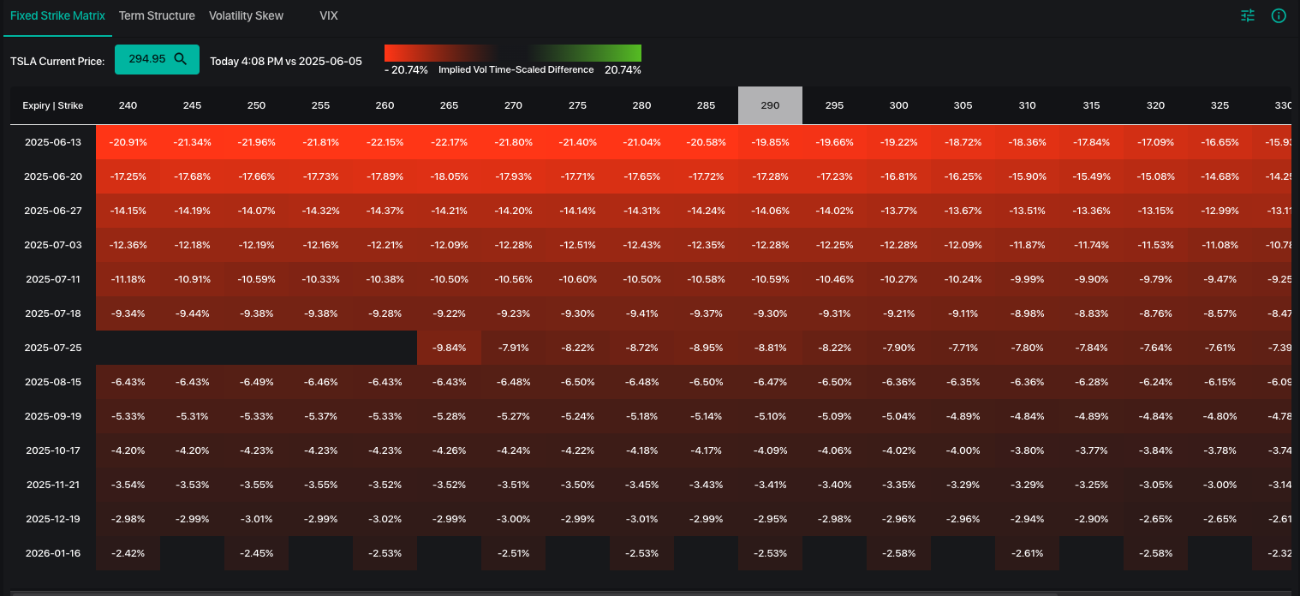Select the VIX tab
The width and height of the screenshot is (1300, 596).
click(329, 15)
